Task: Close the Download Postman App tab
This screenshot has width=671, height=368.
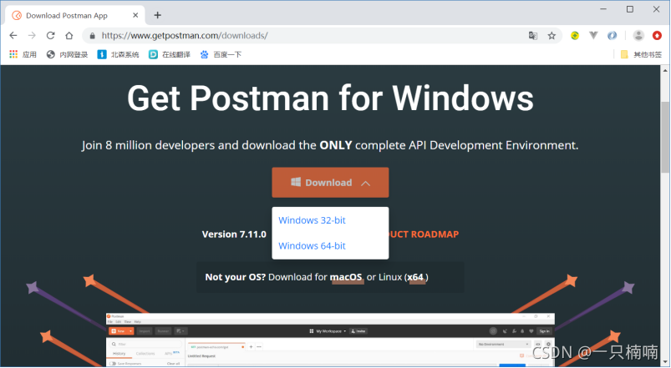Action: click(135, 15)
